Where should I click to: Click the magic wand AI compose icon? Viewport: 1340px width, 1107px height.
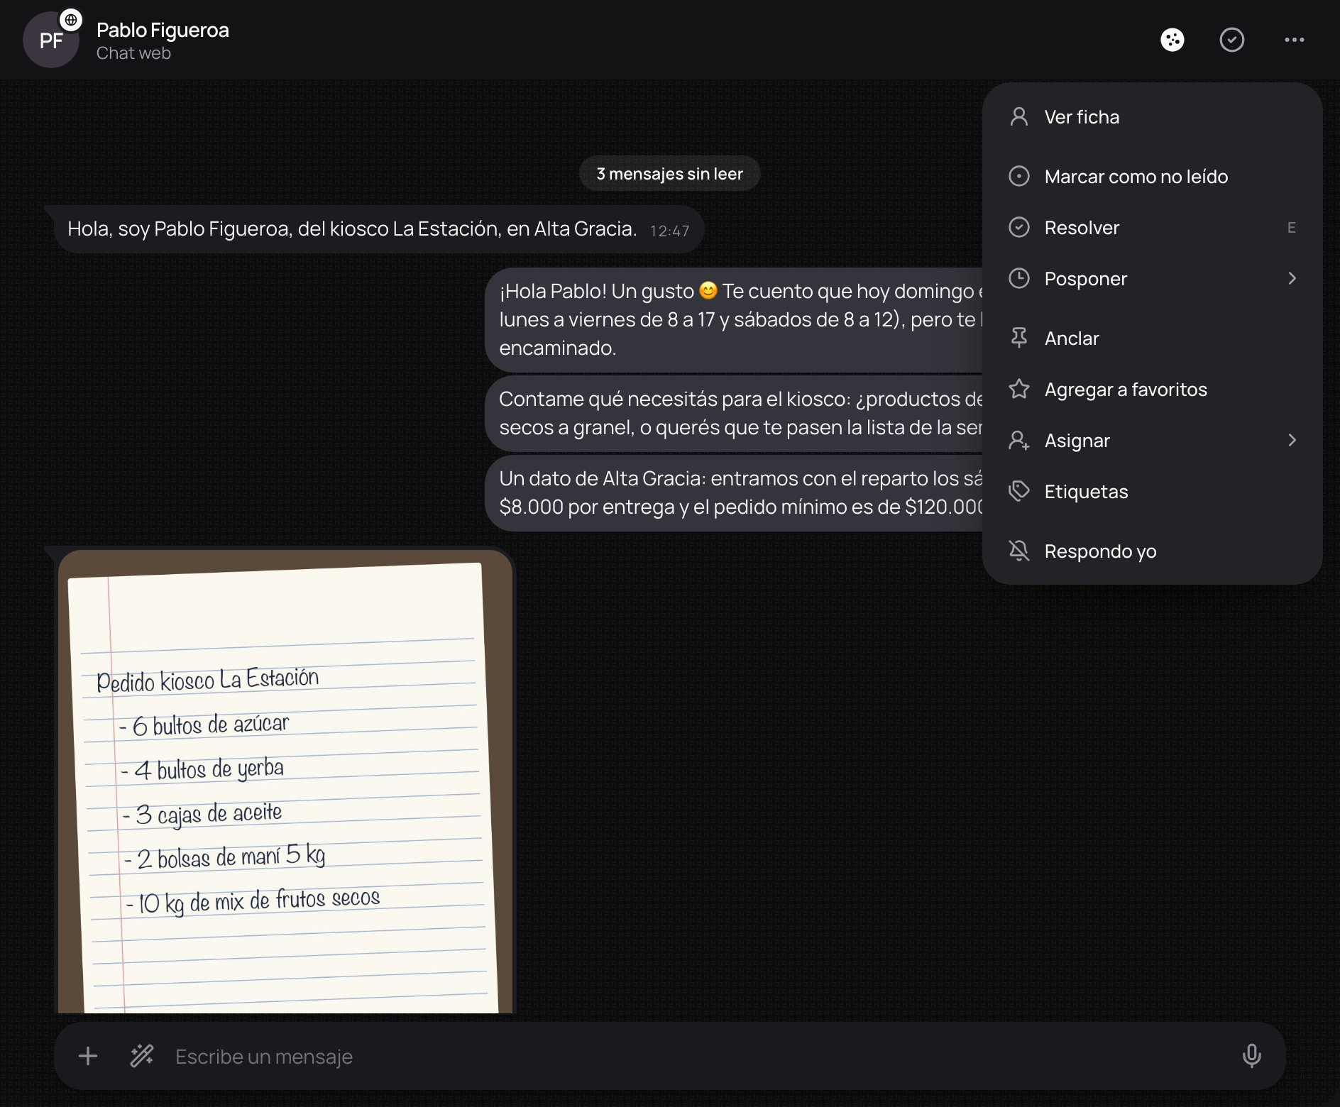[x=142, y=1056]
